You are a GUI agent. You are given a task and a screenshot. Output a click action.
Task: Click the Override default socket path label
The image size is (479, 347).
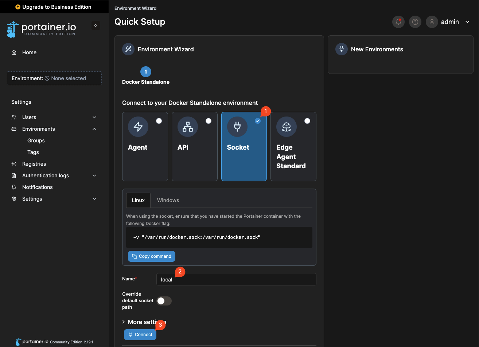tap(138, 301)
